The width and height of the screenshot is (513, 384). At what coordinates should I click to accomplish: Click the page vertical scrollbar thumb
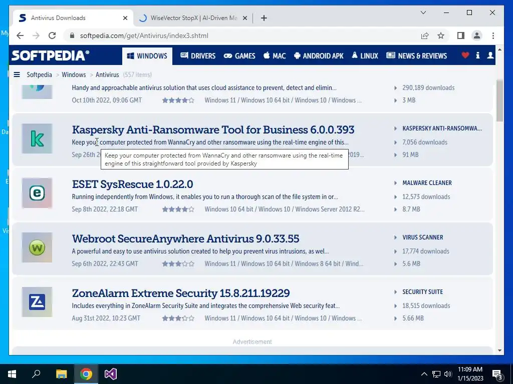[499, 100]
